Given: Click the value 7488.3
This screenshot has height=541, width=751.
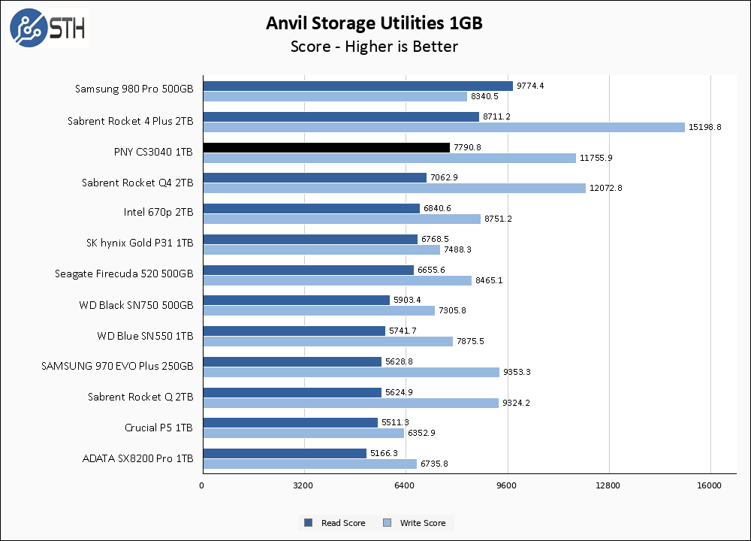Looking at the screenshot, I should pos(457,249).
